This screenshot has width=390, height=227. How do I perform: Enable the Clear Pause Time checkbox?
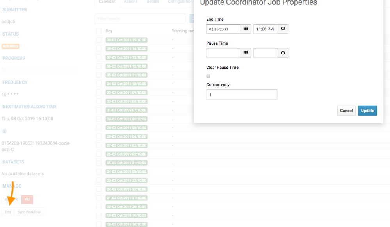coord(208,77)
